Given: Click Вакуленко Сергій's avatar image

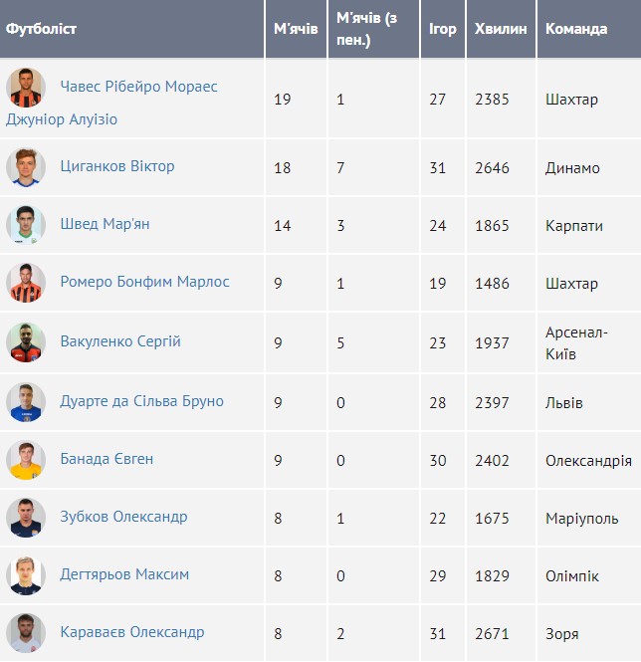Looking at the screenshot, I should (26, 342).
